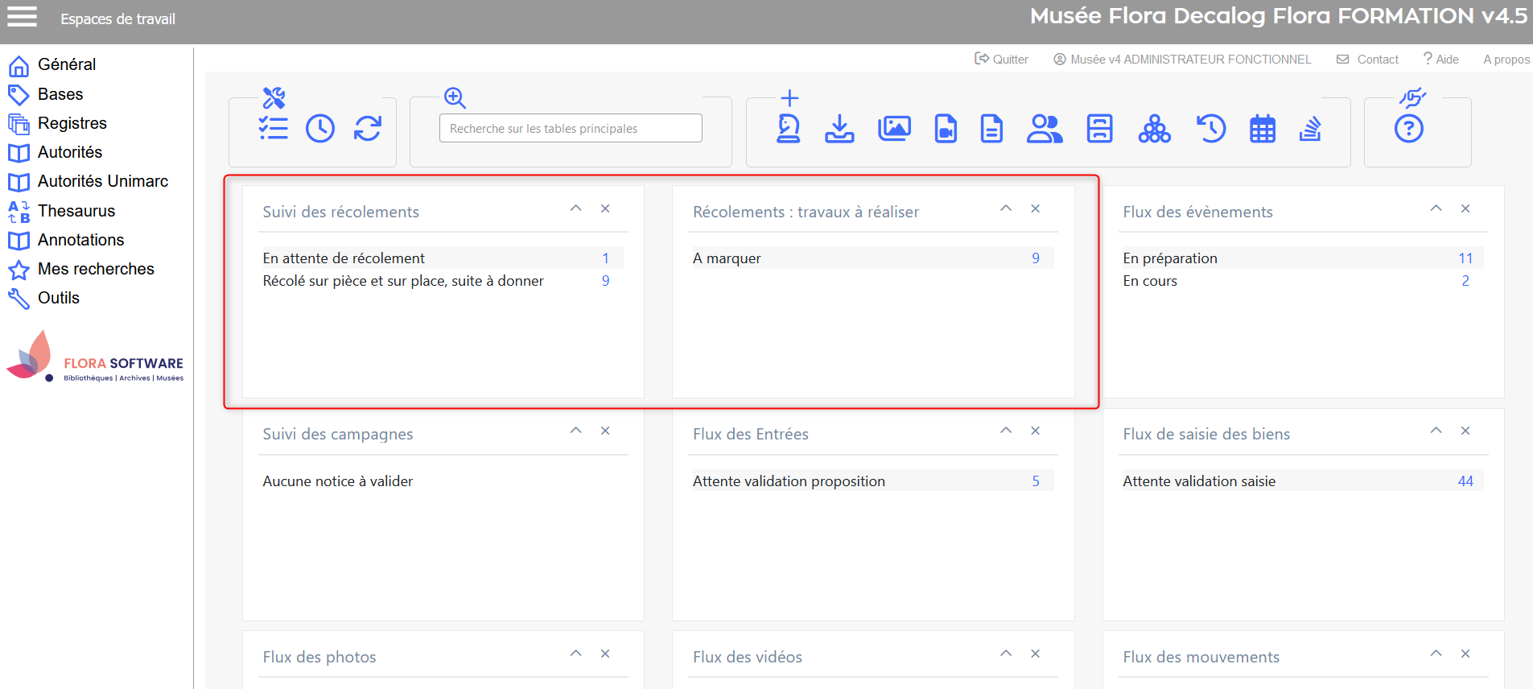Click the images gallery icon
1533x689 pixels.
[894, 129]
